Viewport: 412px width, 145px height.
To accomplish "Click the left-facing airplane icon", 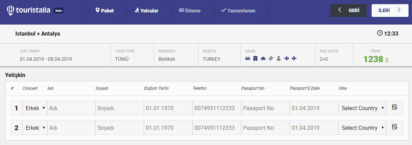I will (286, 59).
